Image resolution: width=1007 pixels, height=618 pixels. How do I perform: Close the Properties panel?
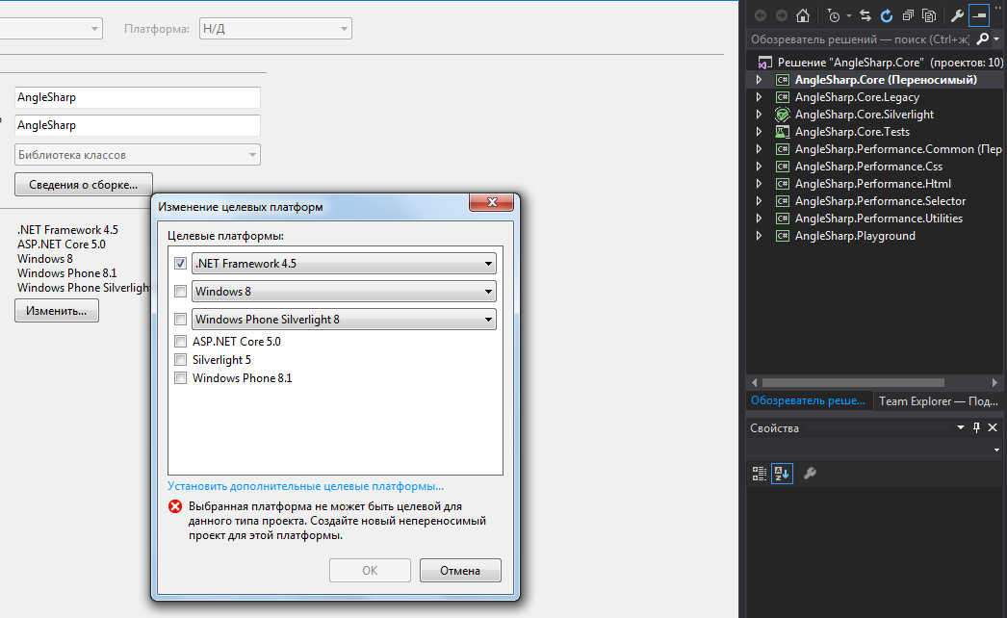tap(993, 427)
